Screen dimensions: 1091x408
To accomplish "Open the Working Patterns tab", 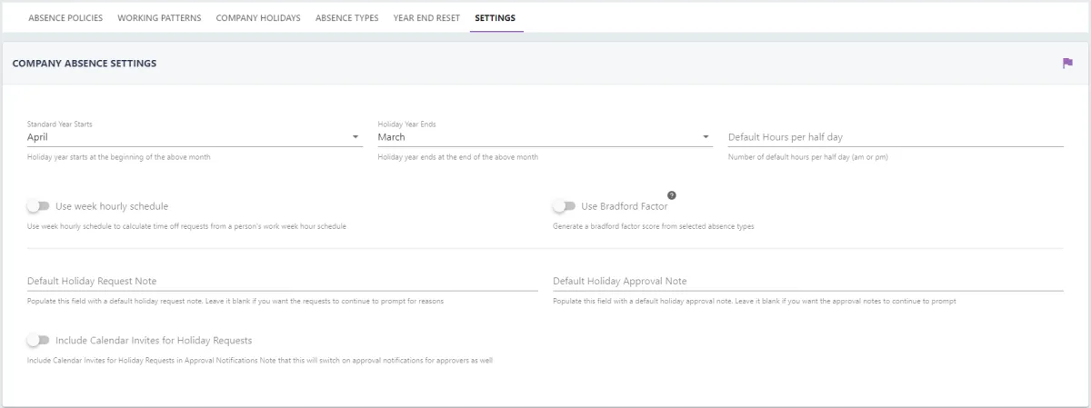I will tap(159, 18).
